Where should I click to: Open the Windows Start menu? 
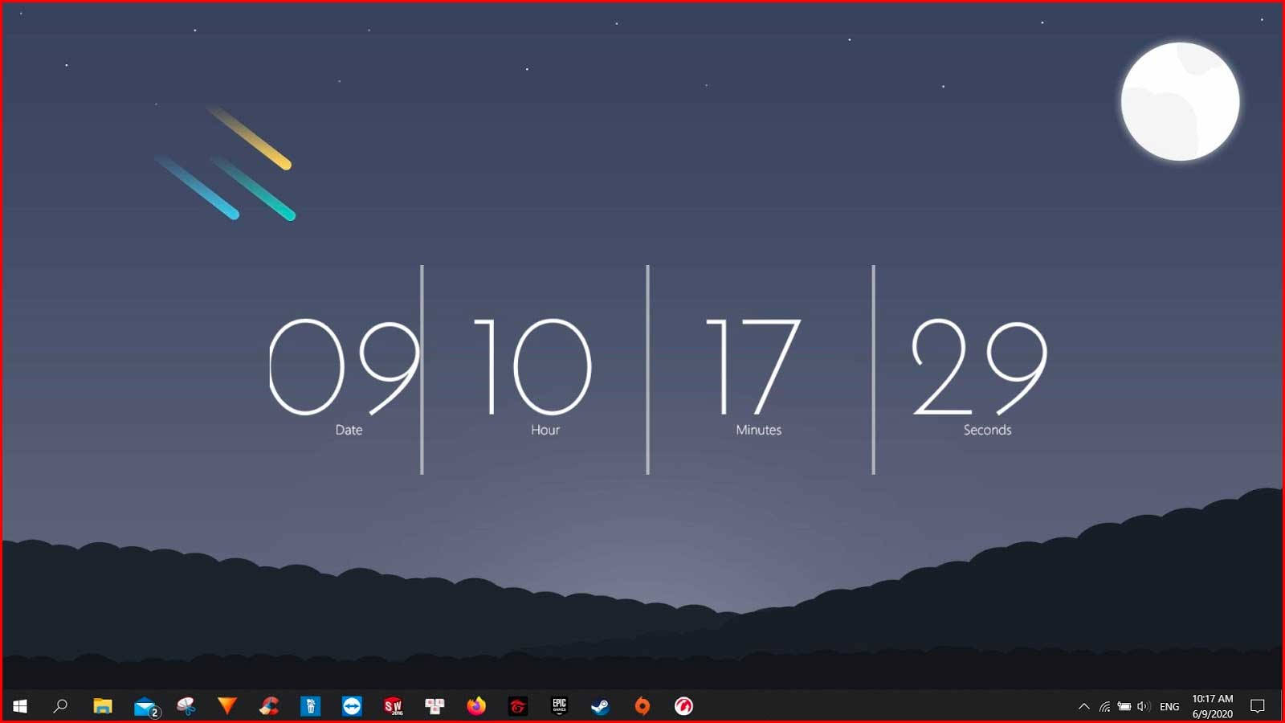tap(20, 706)
